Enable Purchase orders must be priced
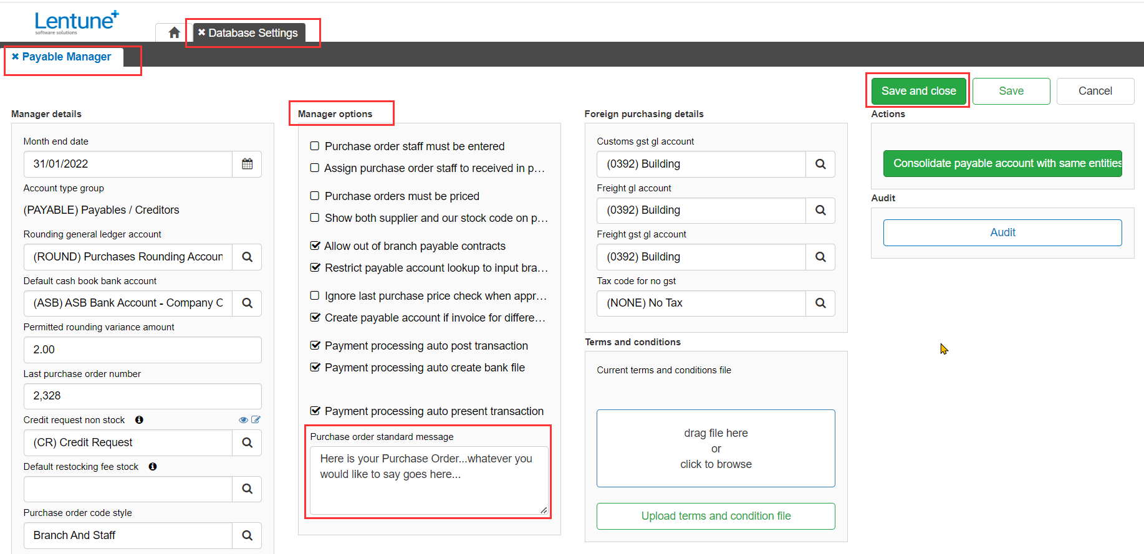 [x=315, y=196]
